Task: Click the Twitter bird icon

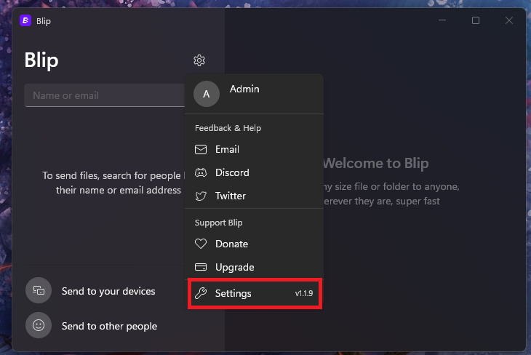Action: pos(201,196)
